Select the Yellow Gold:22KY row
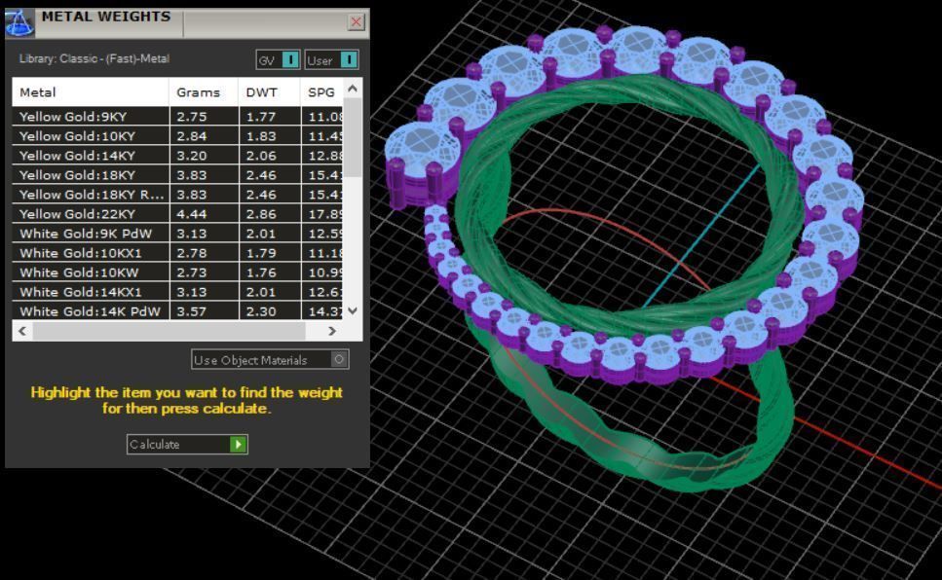Viewport: 942px width, 580px height. pos(178,214)
